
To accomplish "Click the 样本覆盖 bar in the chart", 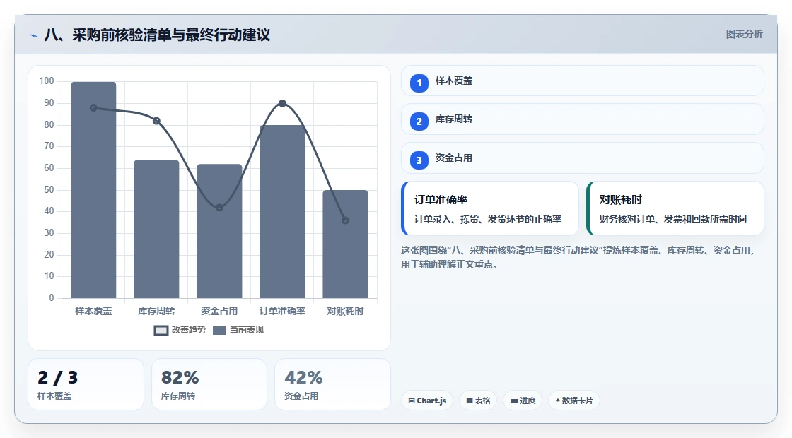I will (x=93, y=190).
